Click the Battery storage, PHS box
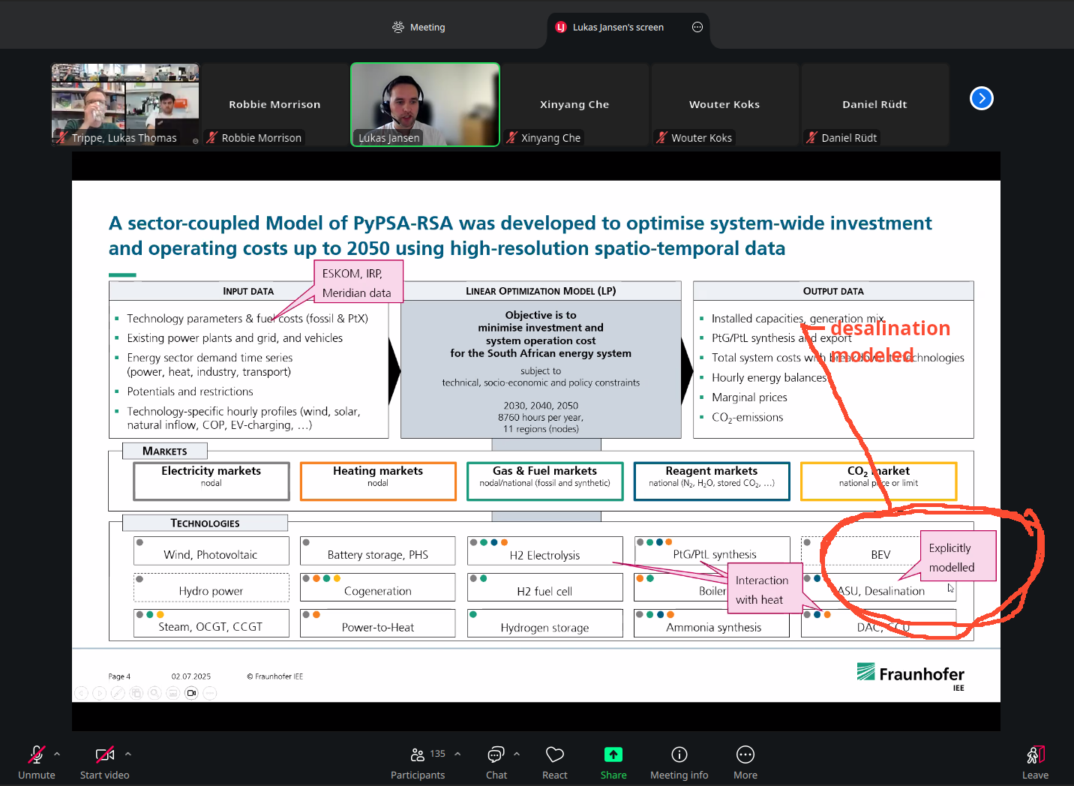1074x786 pixels. click(378, 550)
